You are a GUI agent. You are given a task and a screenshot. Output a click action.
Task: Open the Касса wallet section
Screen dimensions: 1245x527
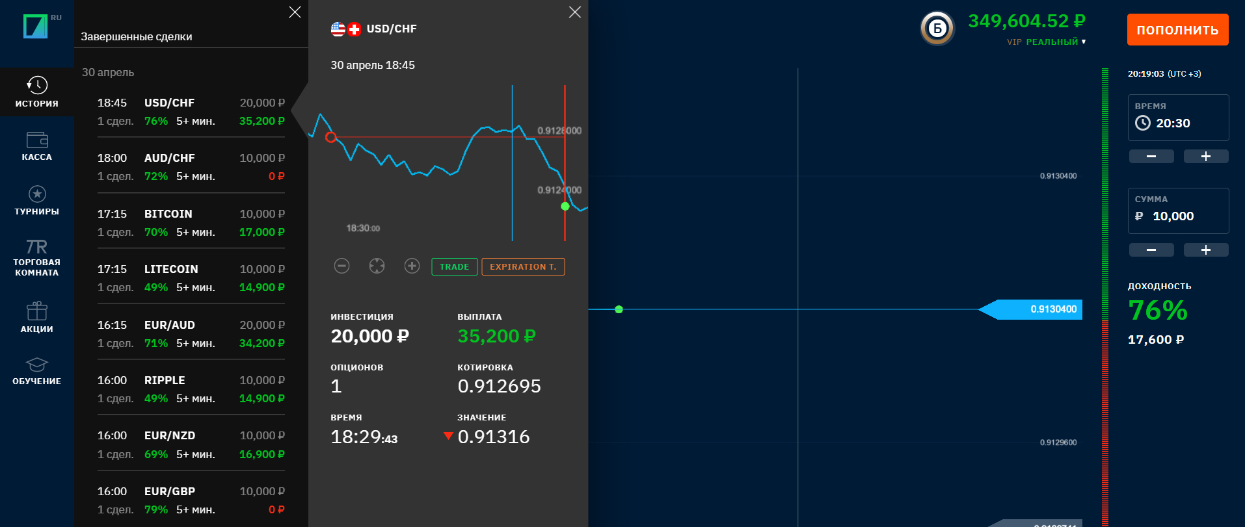pos(37,146)
